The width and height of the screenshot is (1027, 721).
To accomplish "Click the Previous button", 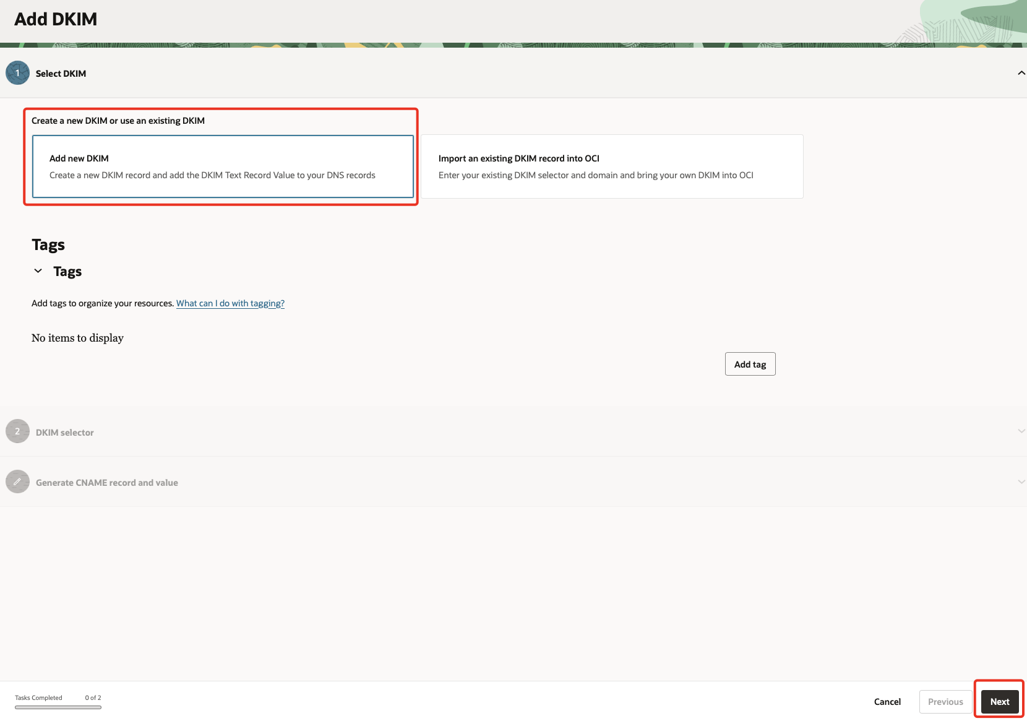I will [945, 701].
